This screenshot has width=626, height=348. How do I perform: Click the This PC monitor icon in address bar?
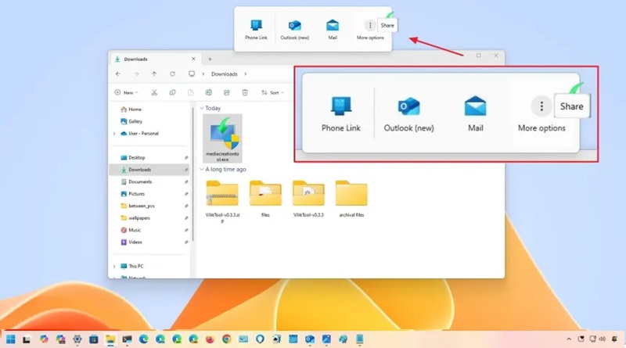192,74
